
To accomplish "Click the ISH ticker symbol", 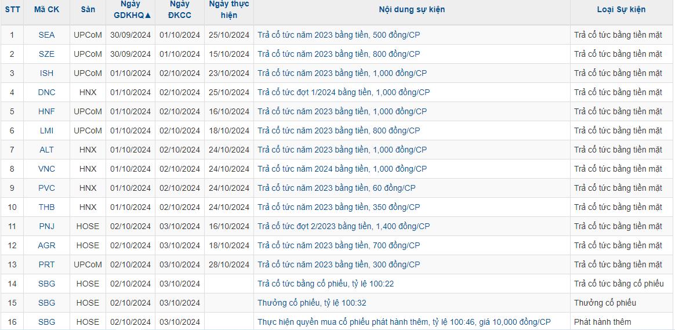I will coord(46,73).
